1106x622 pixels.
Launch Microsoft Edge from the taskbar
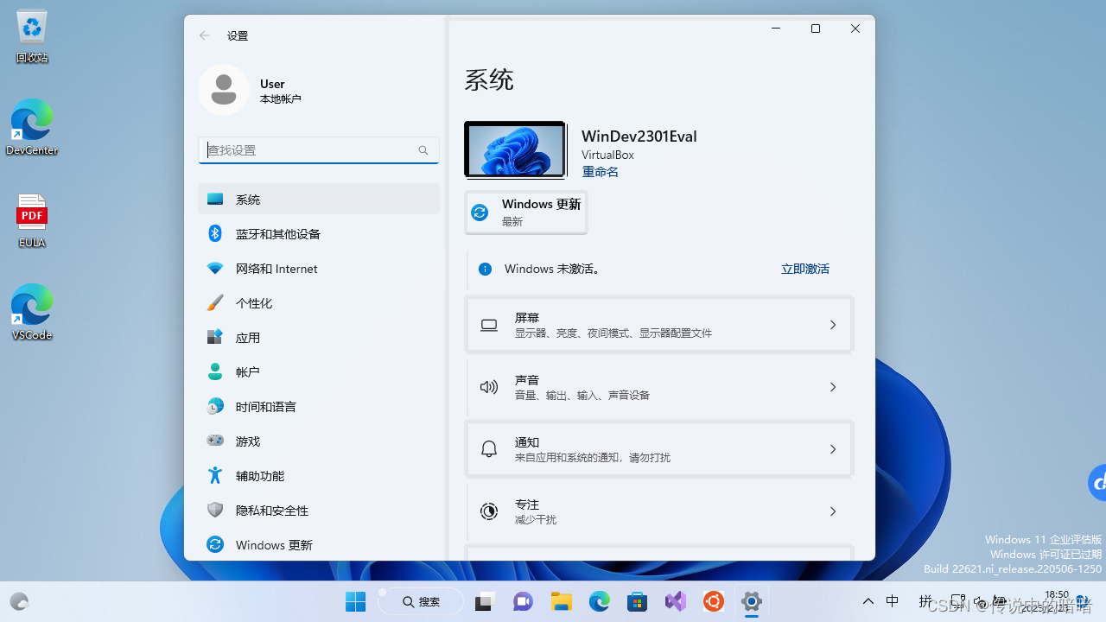click(600, 602)
